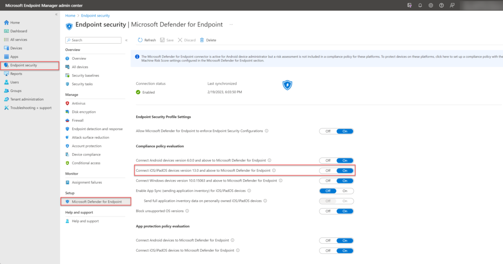Click the Refresh toolbar button
The image size is (503, 264).
click(147, 40)
